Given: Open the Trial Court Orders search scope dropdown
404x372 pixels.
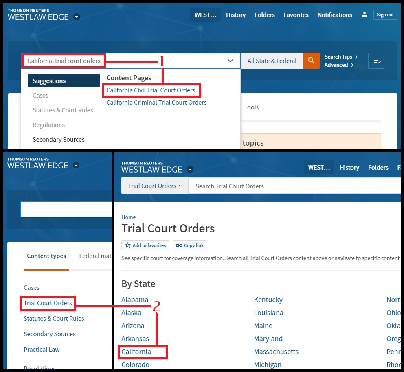Looking at the screenshot, I should tap(155, 186).
